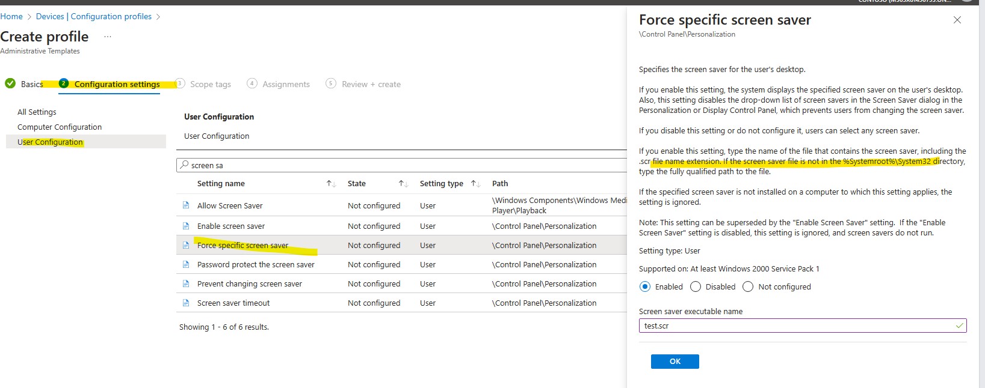985x388 pixels.
Task: Click Path cell of Enable screen saver row
Action: click(x=544, y=226)
